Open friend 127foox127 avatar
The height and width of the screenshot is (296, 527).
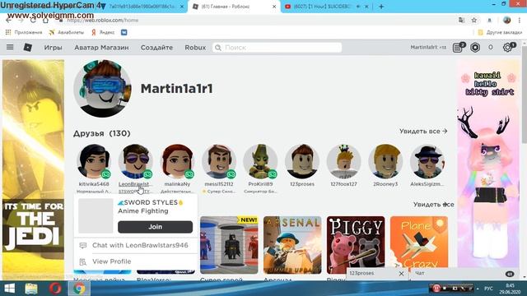[x=344, y=161]
